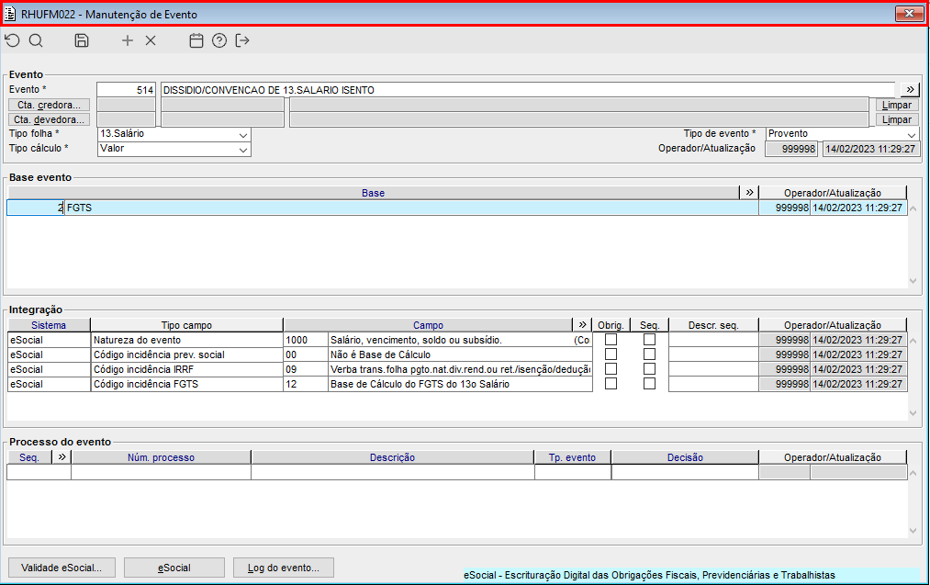Click the » button in the Base column header
930x585 pixels.
(x=749, y=192)
